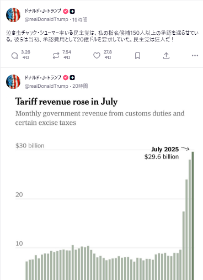
Task: Open profile avatar of second post
Action: pos(13,82)
